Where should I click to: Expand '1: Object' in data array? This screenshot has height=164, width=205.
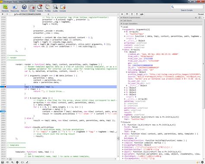coord(125,88)
